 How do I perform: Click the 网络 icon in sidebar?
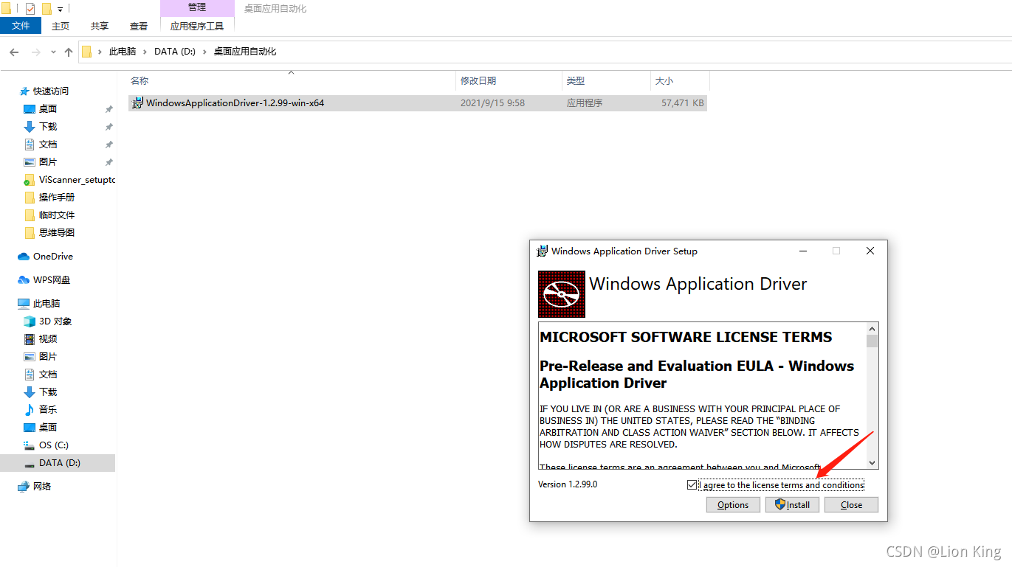click(x=24, y=487)
